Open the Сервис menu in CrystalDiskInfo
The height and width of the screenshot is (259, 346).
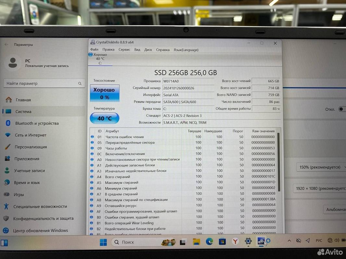124,50
